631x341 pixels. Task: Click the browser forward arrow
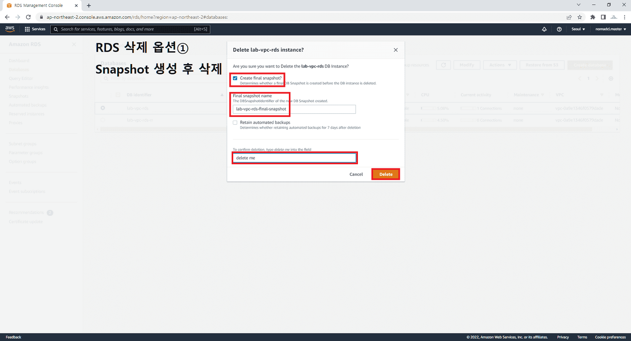[18, 17]
